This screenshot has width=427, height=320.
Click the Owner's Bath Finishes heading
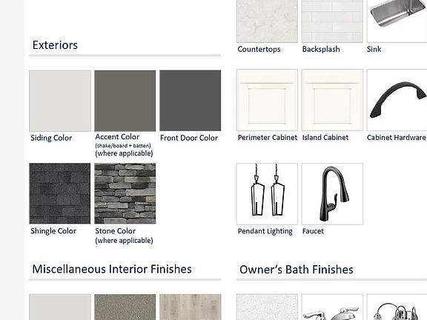coord(297,270)
